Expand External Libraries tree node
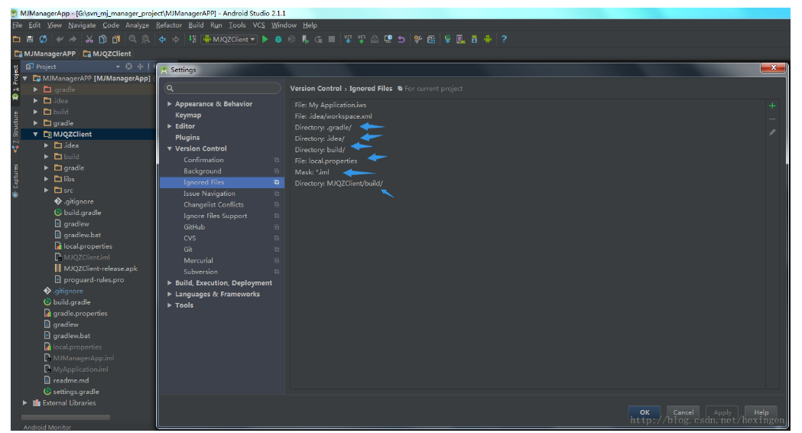The height and width of the screenshot is (433, 802). tap(25, 403)
